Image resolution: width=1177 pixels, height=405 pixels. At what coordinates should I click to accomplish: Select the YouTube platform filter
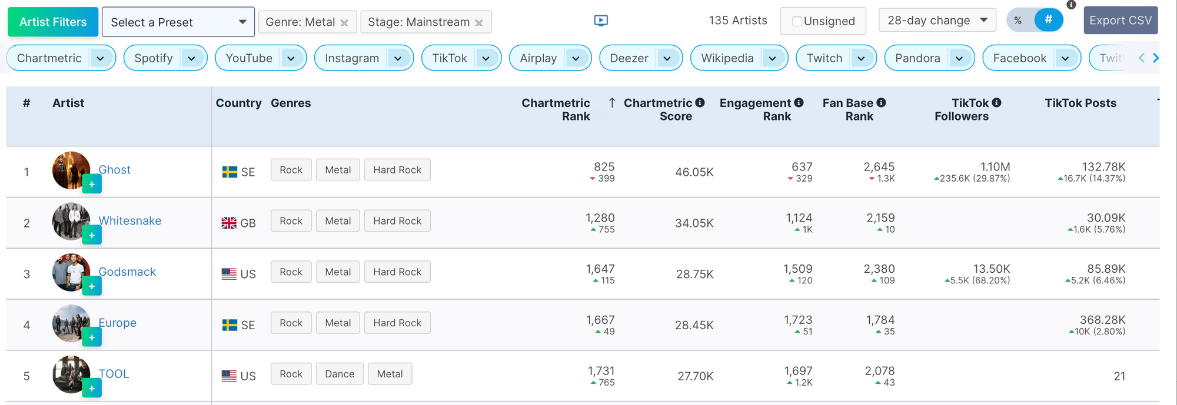pos(249,58)
